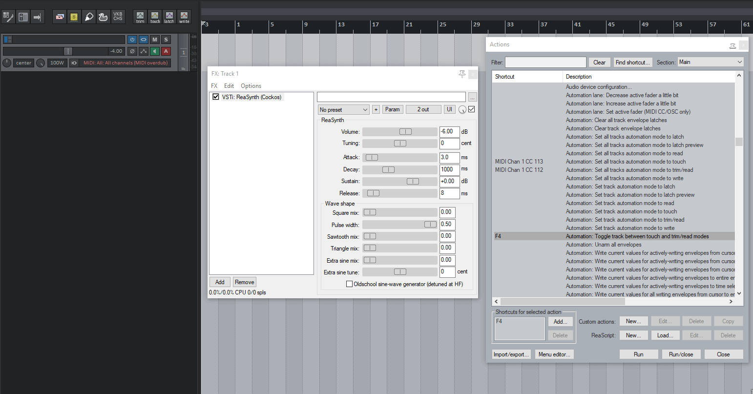Click the ReaSynth wet/dry mix knob
The height and width of the screenshot is (394, 753).
pos(462,110)
